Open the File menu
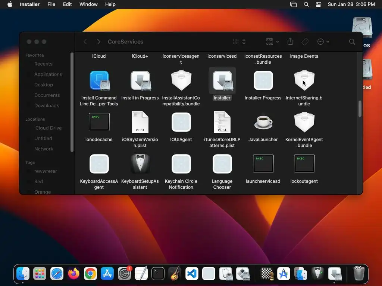This screenshot has width=382, height=286. click(x=51, y=4)
